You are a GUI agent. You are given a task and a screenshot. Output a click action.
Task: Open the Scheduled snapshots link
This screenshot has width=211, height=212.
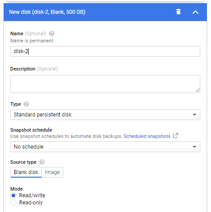point(147,136)
